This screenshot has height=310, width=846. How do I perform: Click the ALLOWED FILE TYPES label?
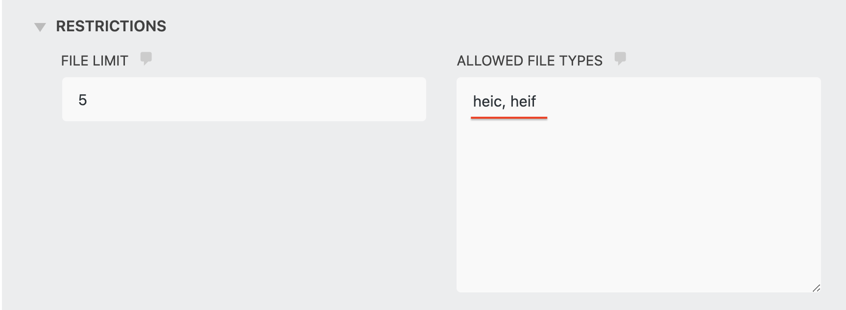tap(530, 60)
